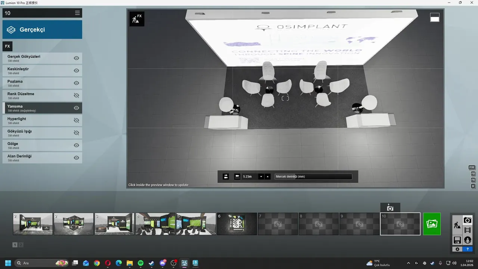Select photo thumbnail 6 top view
478x269 pixels.
click(x=237, y=224)
